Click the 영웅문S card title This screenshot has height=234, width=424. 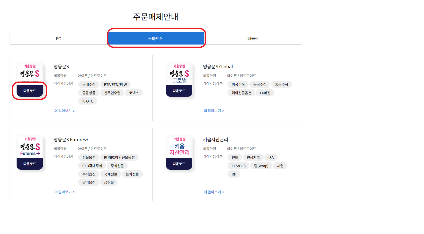click(x=61, y=67)
